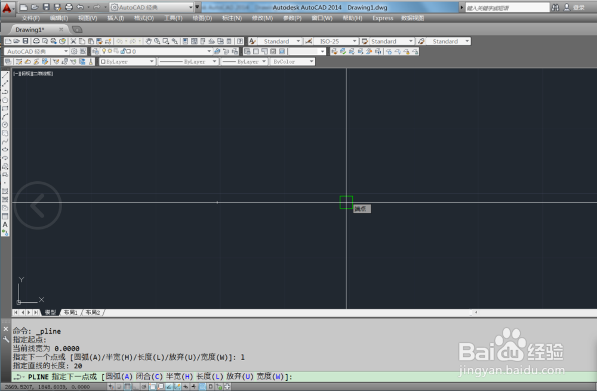This screenshot has height=391, width=597.
Task: Click the new drawing tab plus button
Action: 77,29
